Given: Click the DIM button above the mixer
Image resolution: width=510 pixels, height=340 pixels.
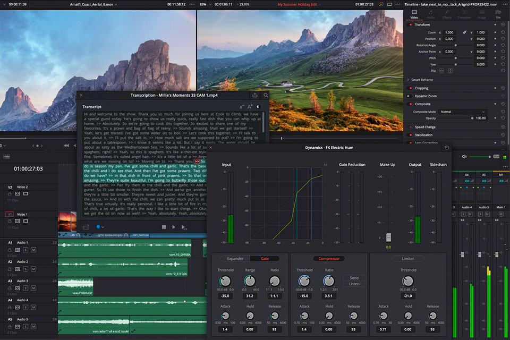Looking at the screenshot, I should tap(496, 157).
